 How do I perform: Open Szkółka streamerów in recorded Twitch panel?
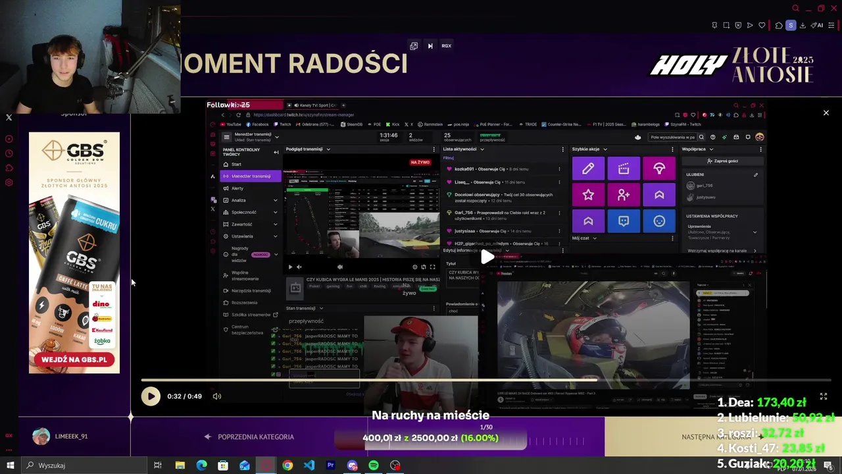pos(251,315)
